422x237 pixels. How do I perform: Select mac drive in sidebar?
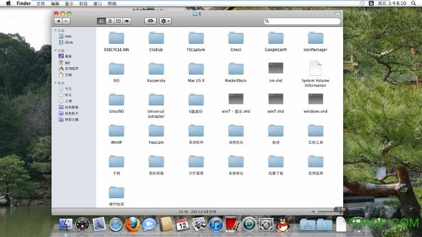point(65,36)
